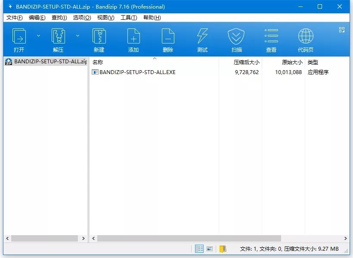Screen dimensions: 353x258
Task: Click left arrow of file list scrollbar
Action: point(93,238)
